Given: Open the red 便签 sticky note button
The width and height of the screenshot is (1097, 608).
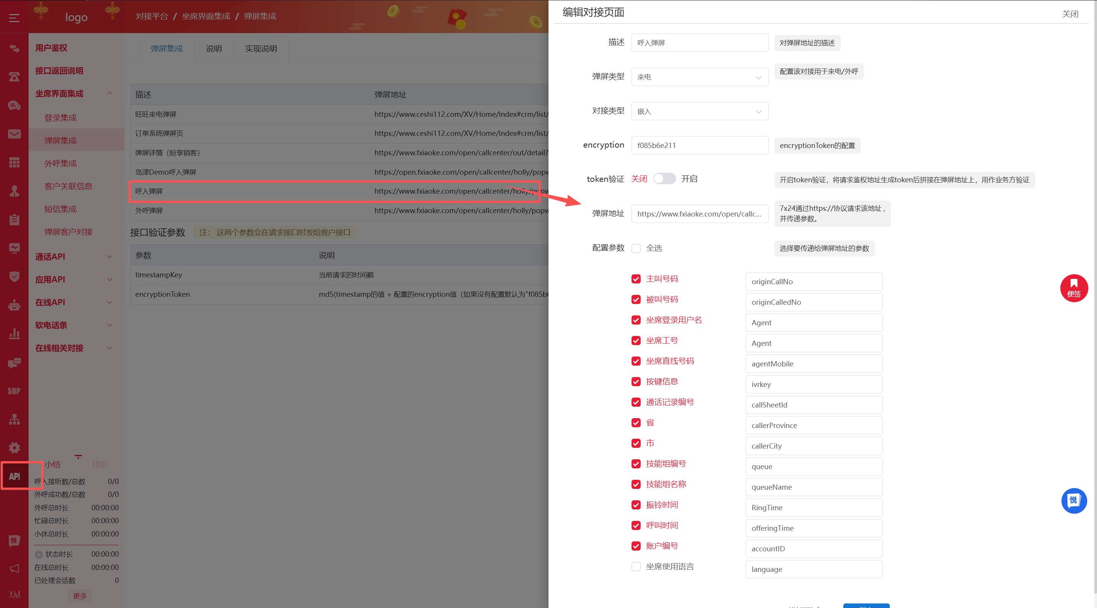Looking at the screenshot, I should point(1074,288).
